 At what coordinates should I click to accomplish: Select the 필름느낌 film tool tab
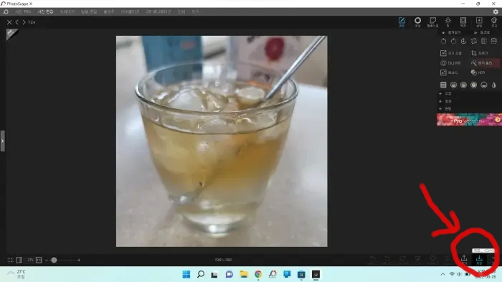point(433,22)
